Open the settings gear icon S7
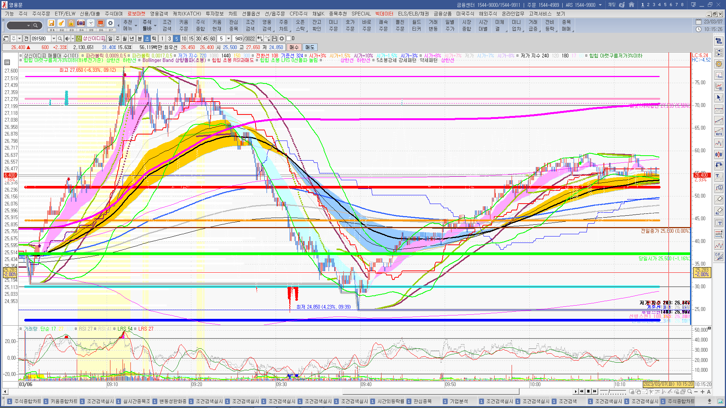This screenshot has height=408, width=726. (x=110, y=23)
